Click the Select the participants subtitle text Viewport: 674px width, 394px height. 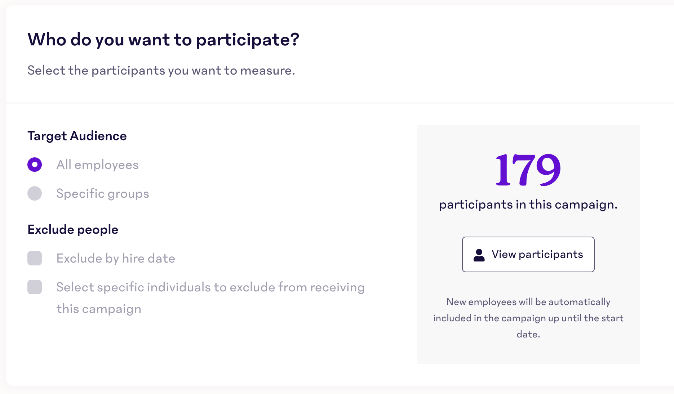pos(161,71)
